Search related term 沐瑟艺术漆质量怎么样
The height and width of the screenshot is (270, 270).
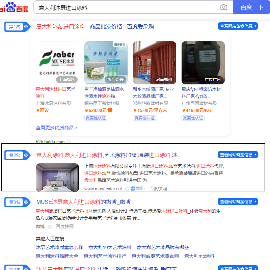59,247
